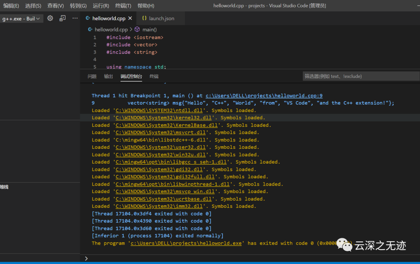Open the 帮助(H) menu

tap(146, 5)
